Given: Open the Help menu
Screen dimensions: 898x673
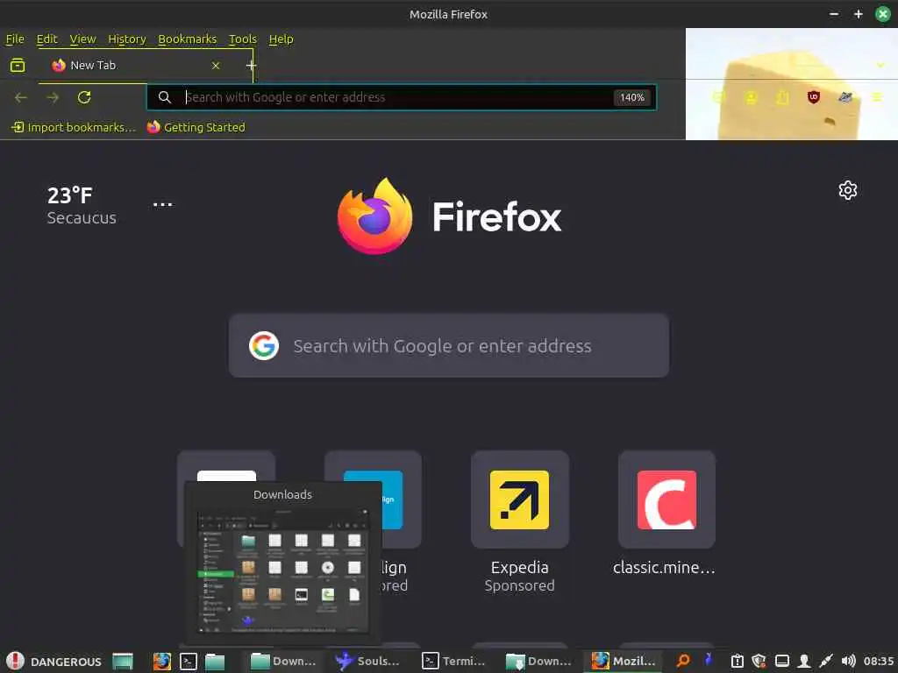Looking at the screenshot, I should click(x=282, y=39).
